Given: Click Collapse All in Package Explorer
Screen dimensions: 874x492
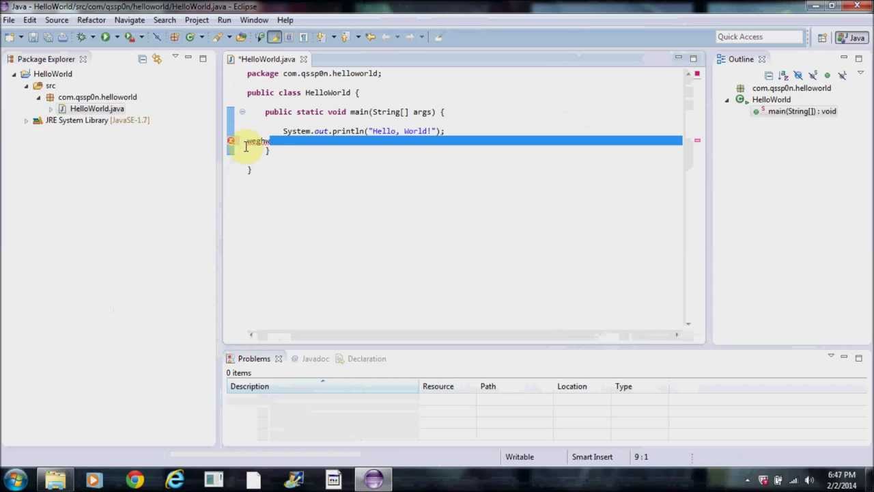Looking at the screenshot, I should (142, 59).
